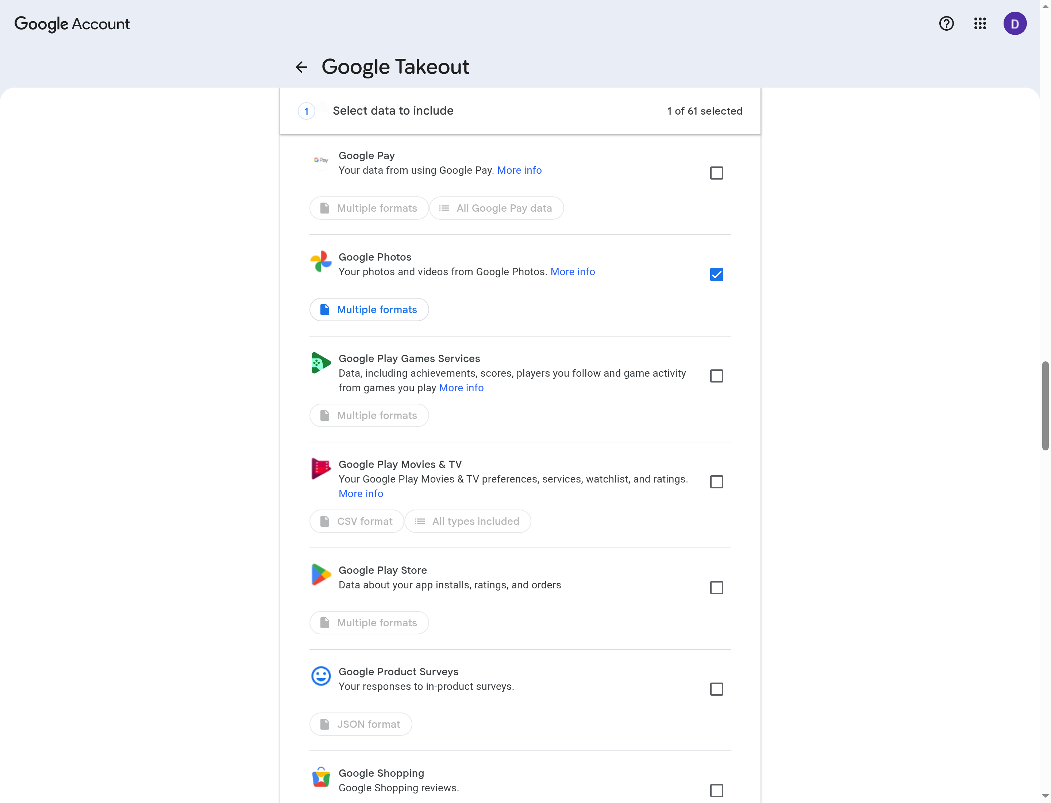The height and width of the screenshot is (803, 1051).
Task: Click the Google Shopping title text
Action: (x=381, y=773)
